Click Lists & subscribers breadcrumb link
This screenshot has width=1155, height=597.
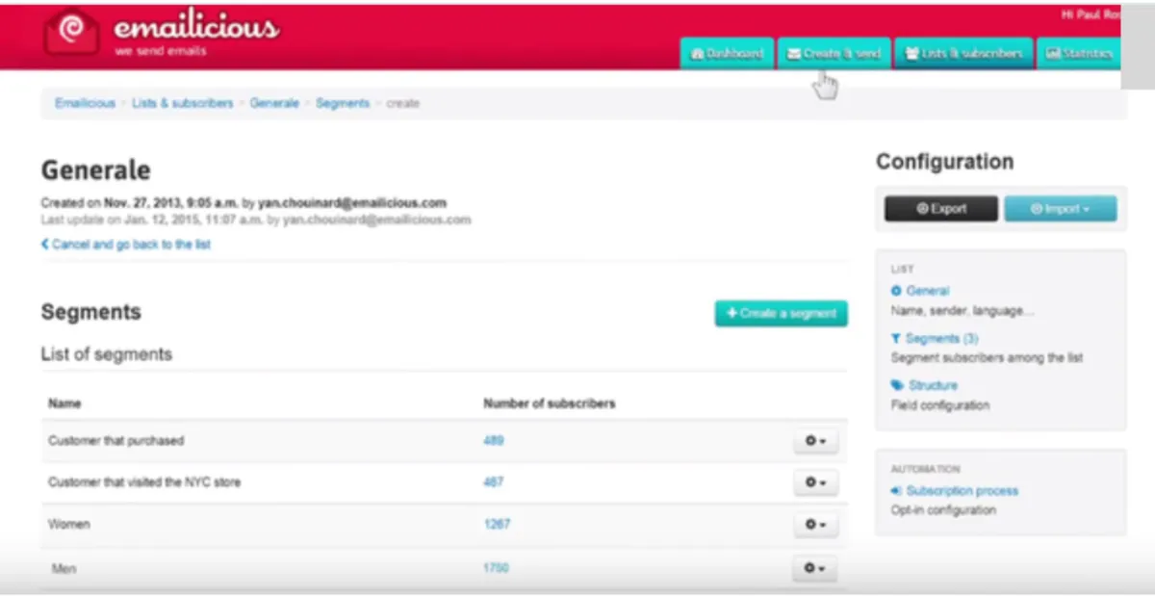183,103
